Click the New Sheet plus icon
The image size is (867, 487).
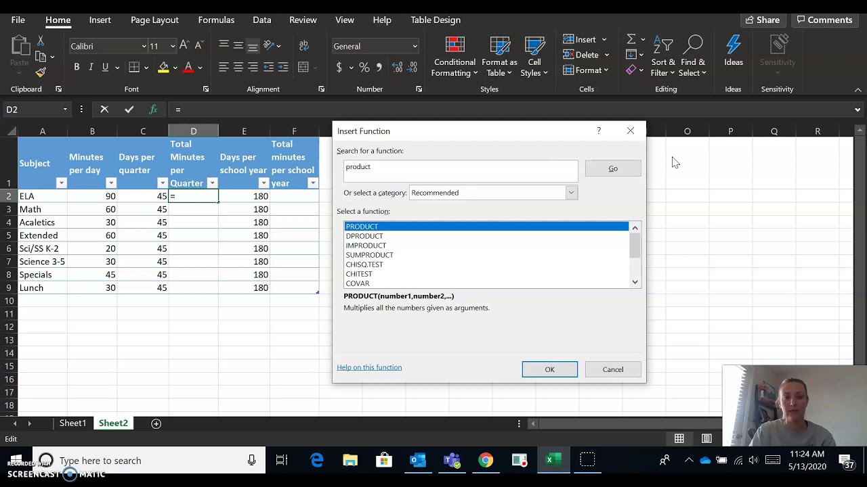156,423
